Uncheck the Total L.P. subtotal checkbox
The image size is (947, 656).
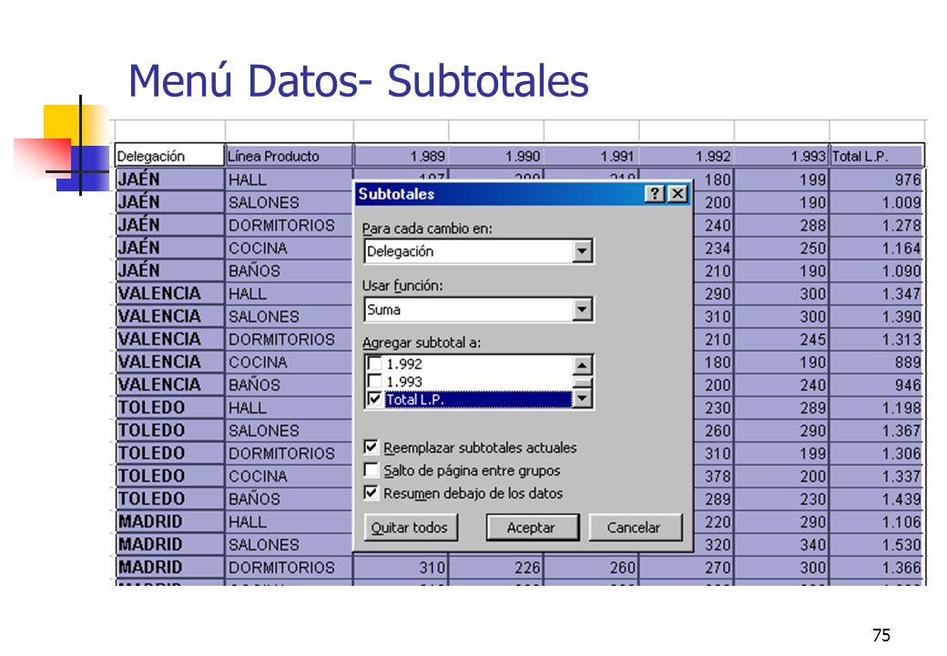pos(374,399)
